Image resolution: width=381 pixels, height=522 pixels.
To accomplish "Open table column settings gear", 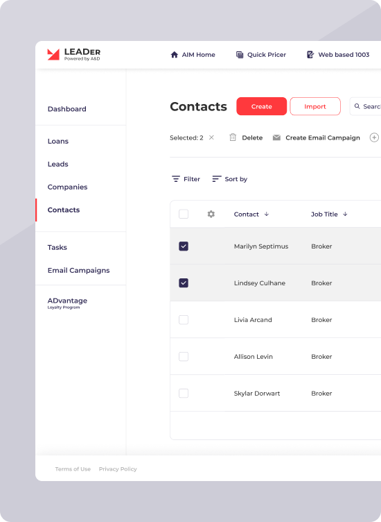I will point(211,214).
